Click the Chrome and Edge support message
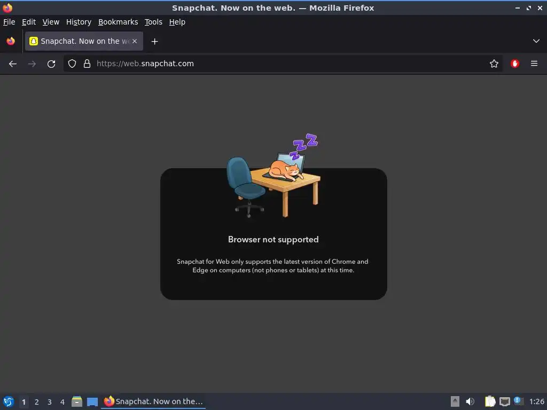The image size is (547, 410). point(273,266)
